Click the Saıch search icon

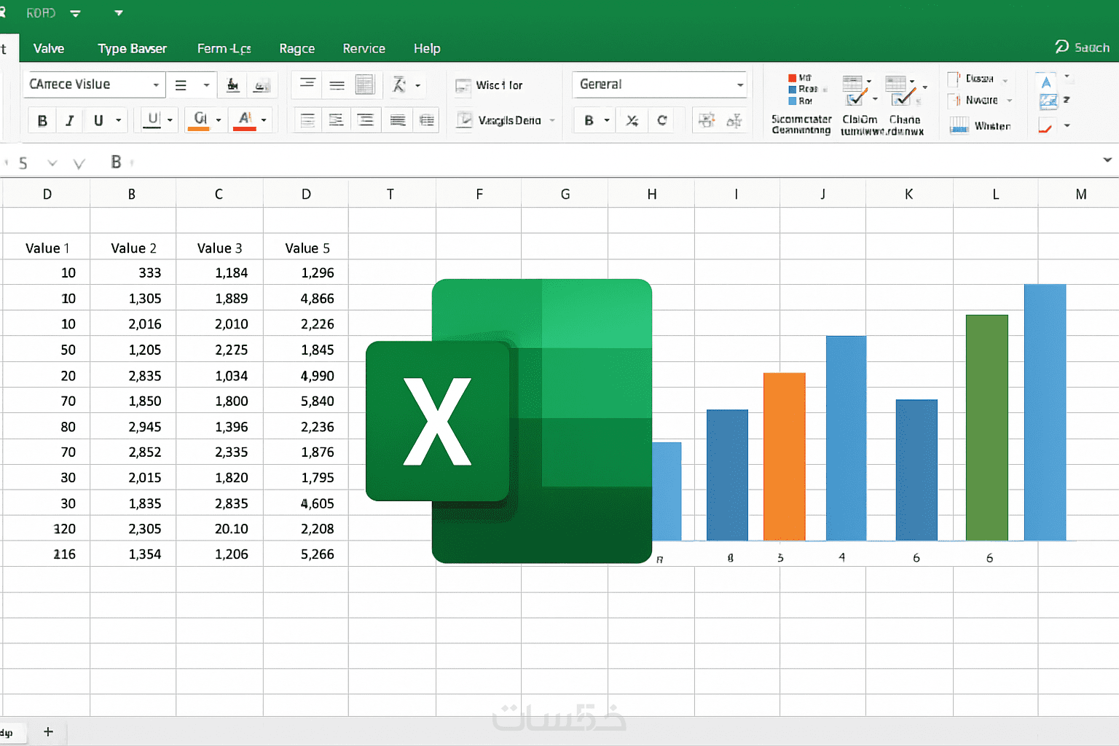click(1062, 47)
